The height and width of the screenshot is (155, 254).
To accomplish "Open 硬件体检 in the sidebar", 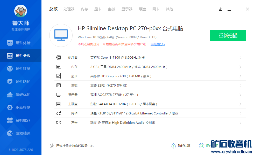I will coord(21,43).
